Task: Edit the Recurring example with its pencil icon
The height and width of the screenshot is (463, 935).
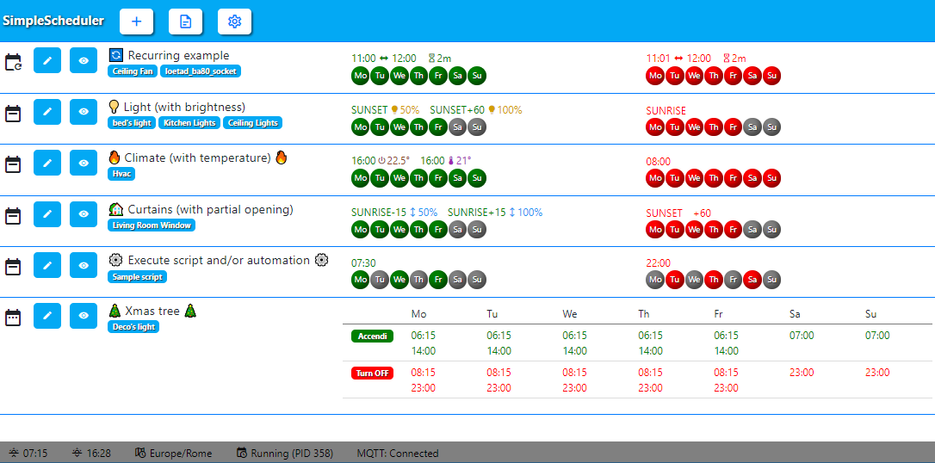Action: (47, 60)
